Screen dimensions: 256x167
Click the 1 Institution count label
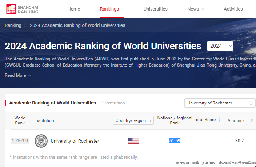(113, 103)
